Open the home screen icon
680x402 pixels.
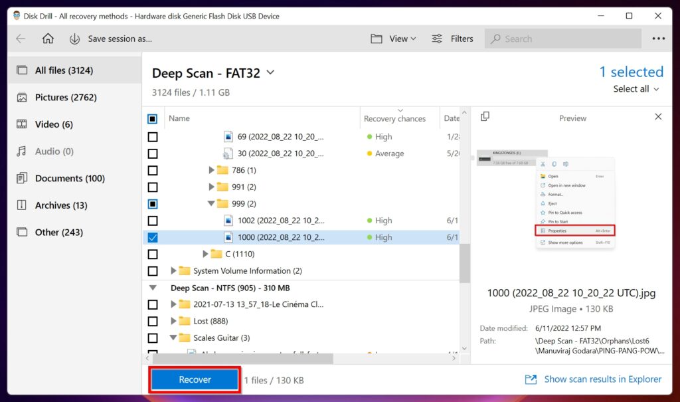click(x=46, y=39)
